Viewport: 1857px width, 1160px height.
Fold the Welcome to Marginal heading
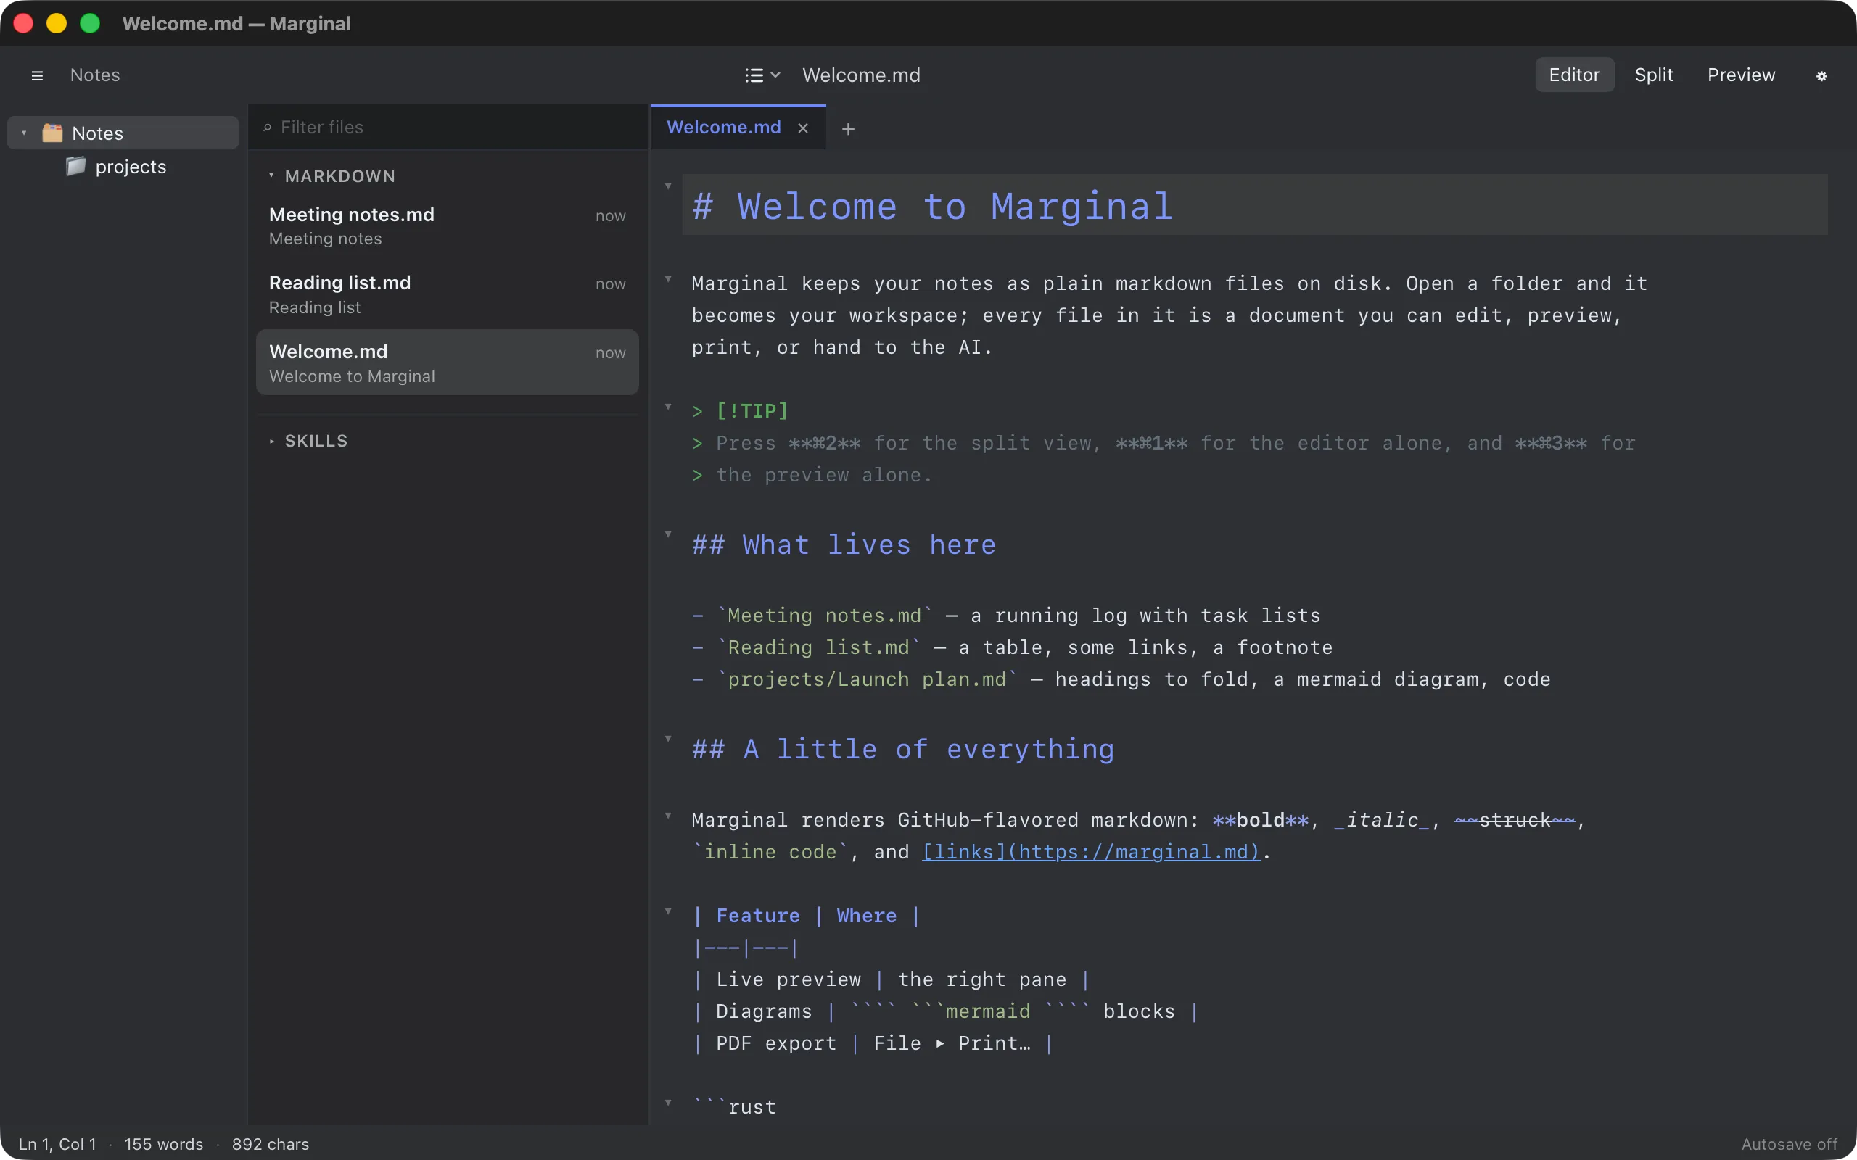pyautogui.click(x=667, y=186)
